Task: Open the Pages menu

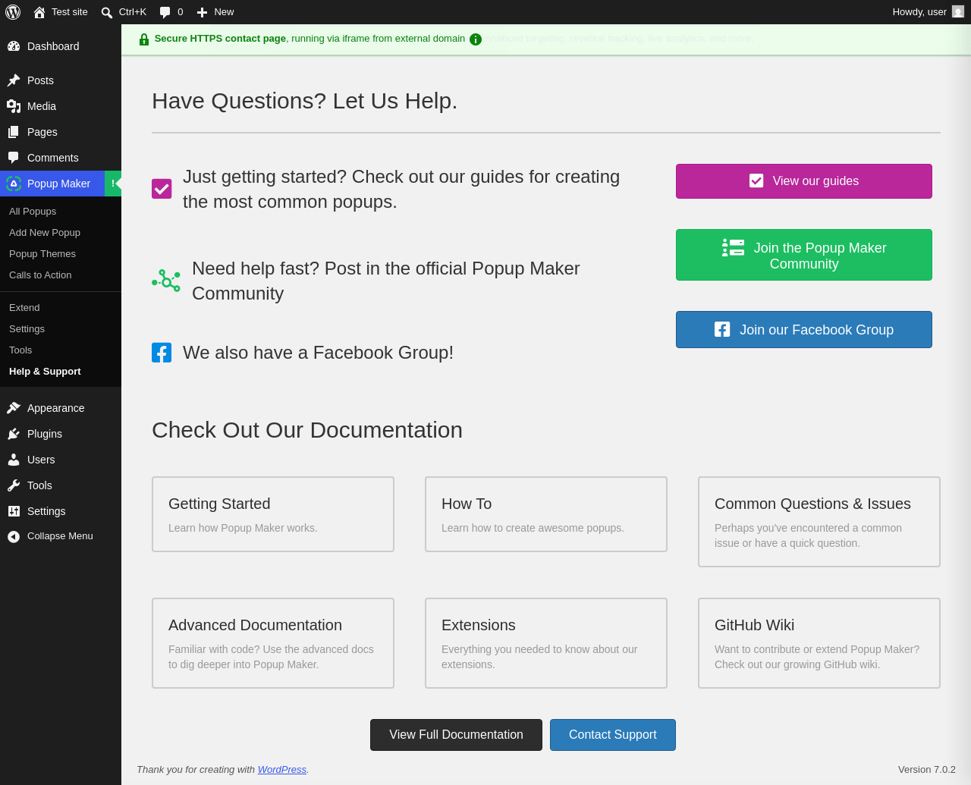Action: (x=61, y=132)
